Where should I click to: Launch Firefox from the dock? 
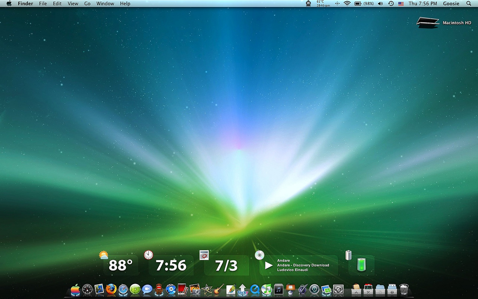pos(111,289)
